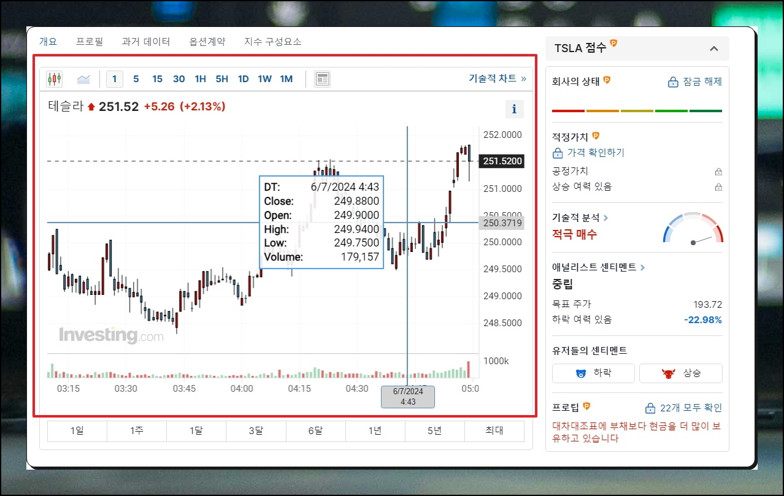Select the 5-minute interval

pos(136,78)
